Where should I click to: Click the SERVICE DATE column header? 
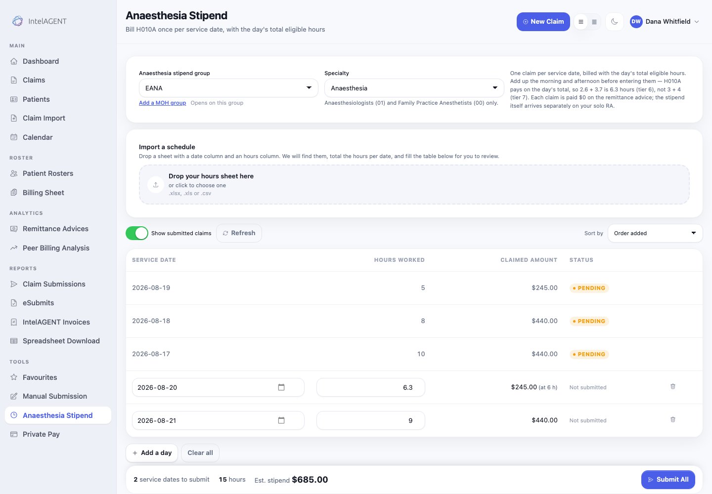[154, 260]
